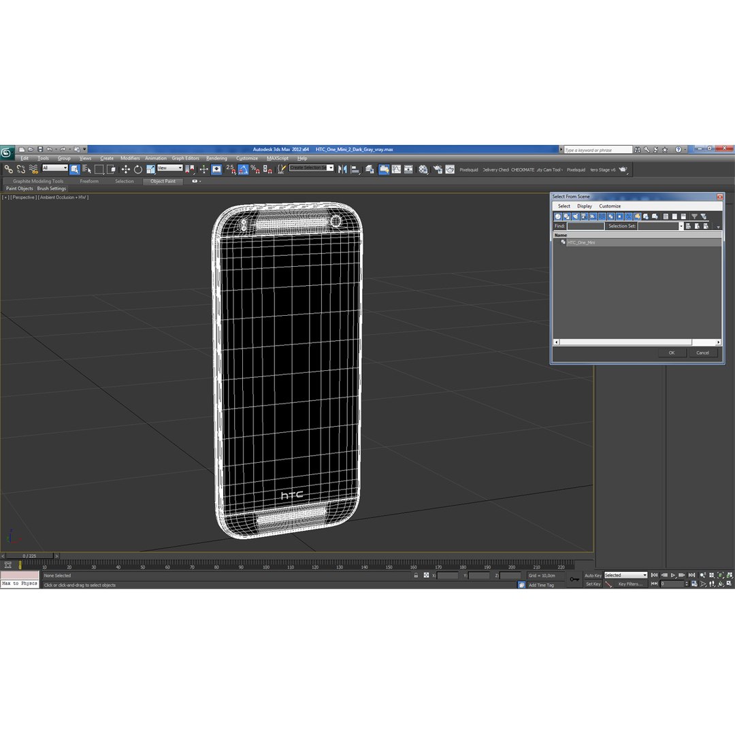Click the Set Keys key icon

point(574,579)
